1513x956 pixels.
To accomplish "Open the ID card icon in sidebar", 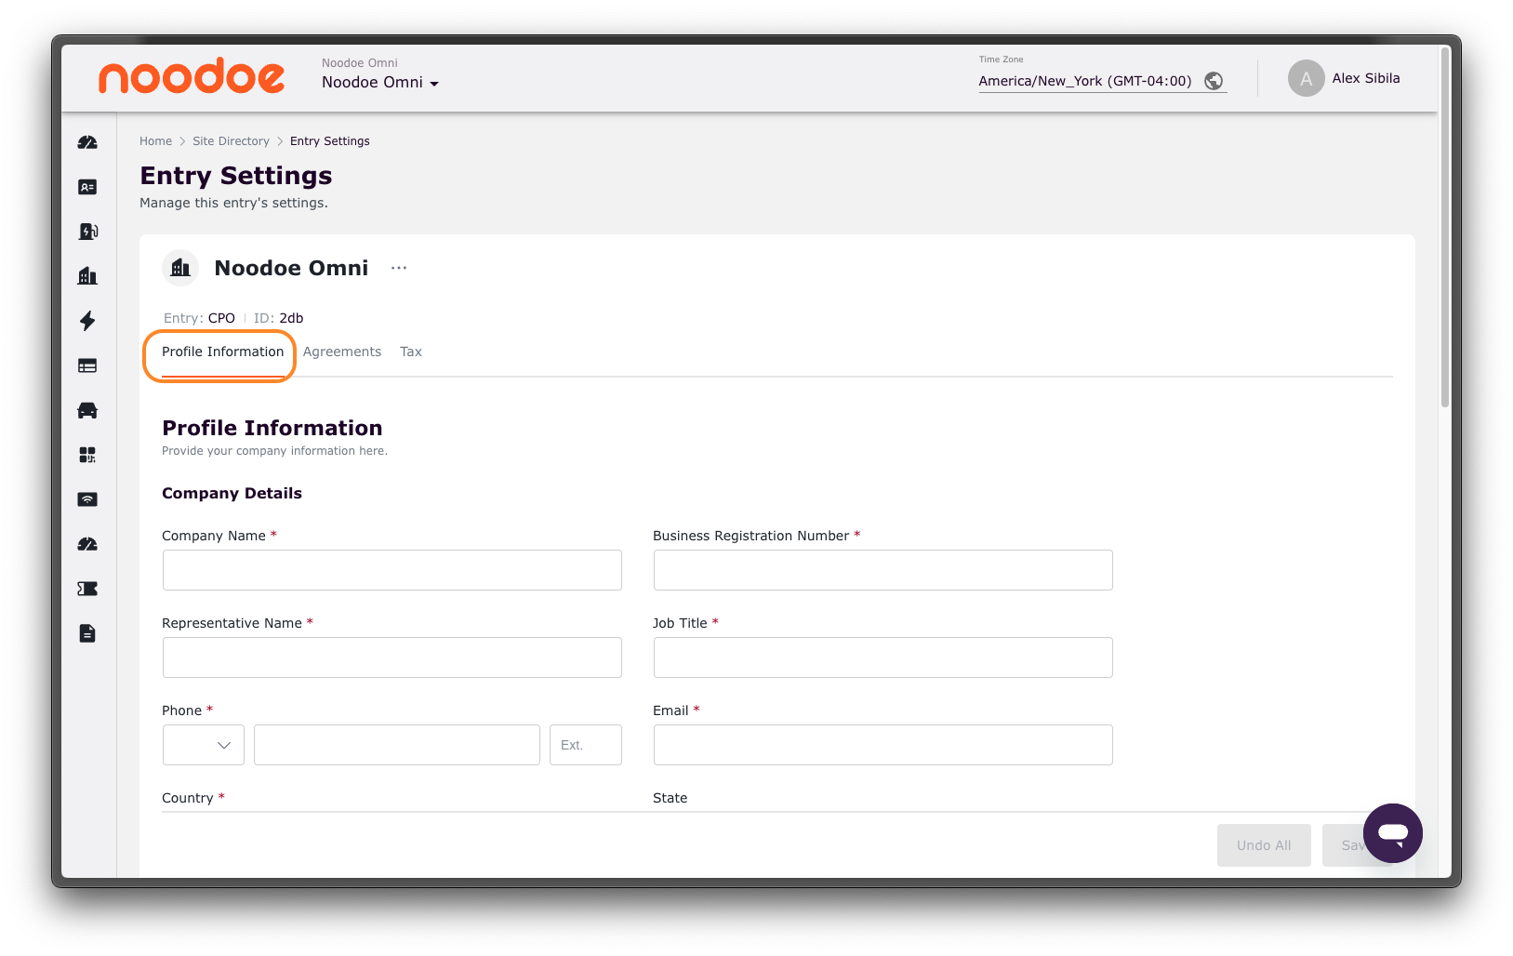I will (x=87, y=187).
